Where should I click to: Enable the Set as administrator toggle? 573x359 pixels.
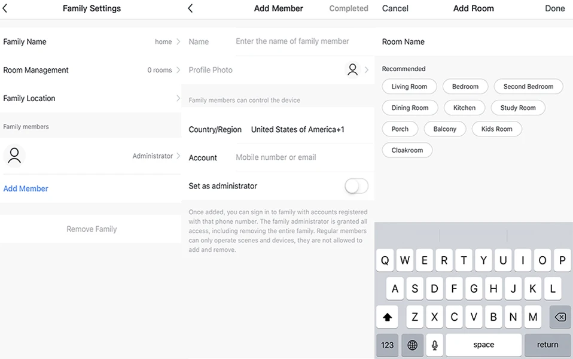[356, 186]
